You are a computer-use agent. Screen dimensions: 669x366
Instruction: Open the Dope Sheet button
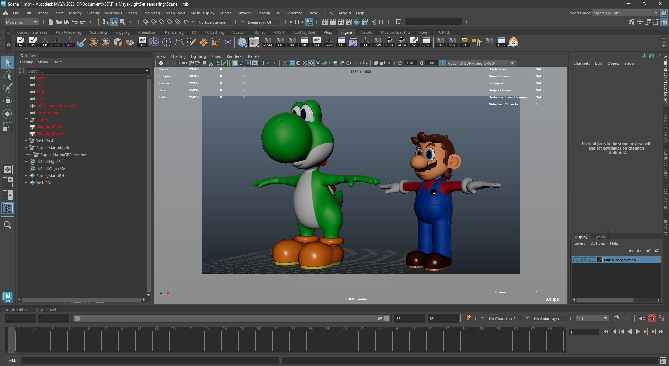46,310
